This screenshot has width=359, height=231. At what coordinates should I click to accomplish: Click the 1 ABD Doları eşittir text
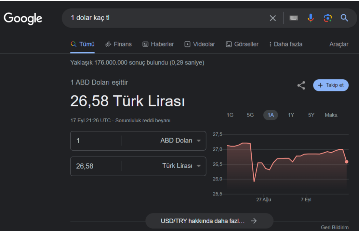(99, 82)
